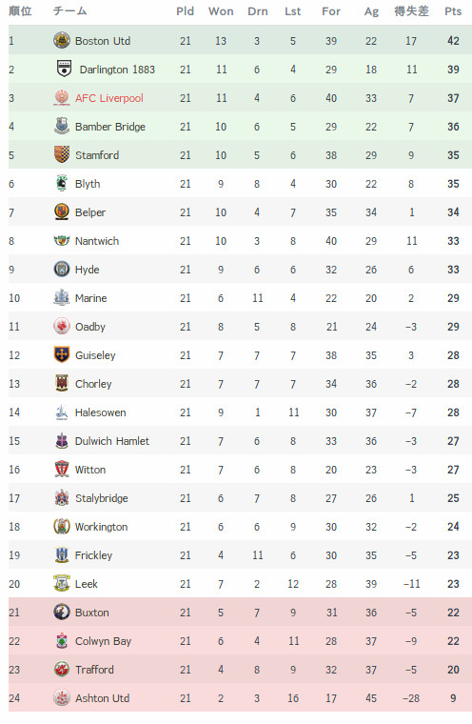Click the Ashton Utd badge icon
The width and height of the screenshot is (472, 724).
pyautogui.click(x=61, y=697)
